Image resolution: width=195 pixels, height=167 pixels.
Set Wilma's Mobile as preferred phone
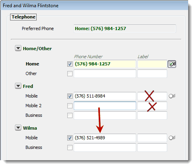click(x=172, y=138)
